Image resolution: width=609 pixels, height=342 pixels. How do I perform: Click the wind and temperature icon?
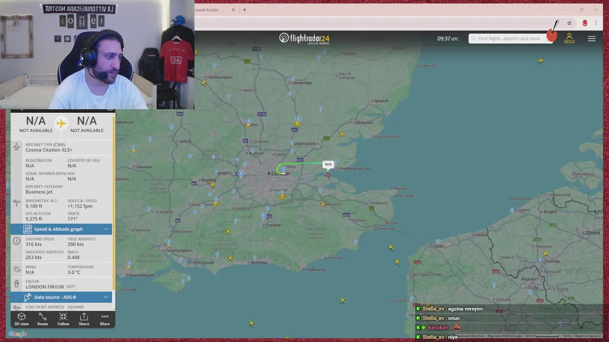point(17,269)
